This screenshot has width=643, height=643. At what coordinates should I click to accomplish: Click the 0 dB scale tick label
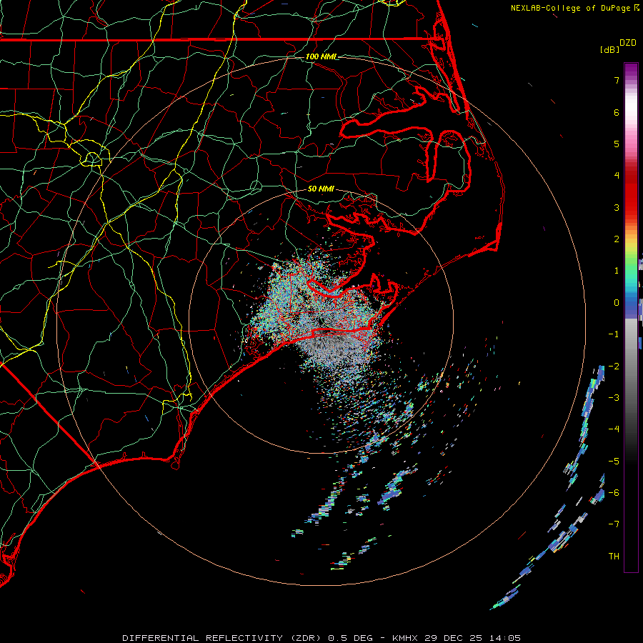(617, 303)
